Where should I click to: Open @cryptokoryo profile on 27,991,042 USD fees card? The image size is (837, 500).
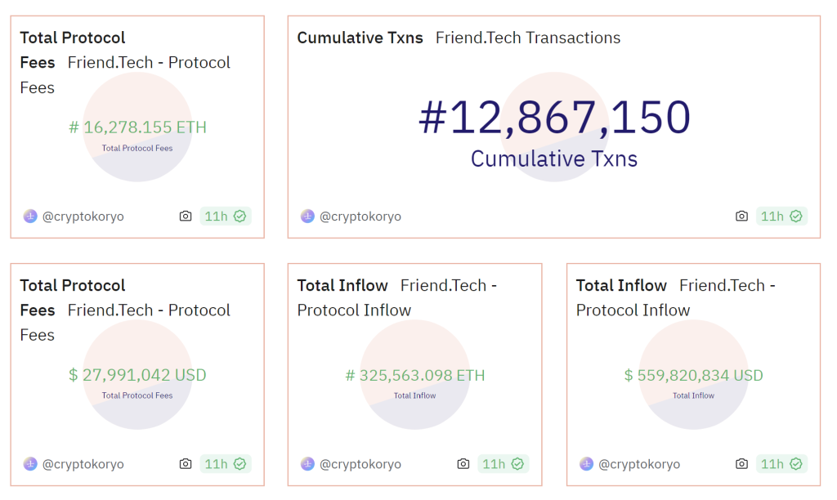pyautogui.click(x=83, y=464)
